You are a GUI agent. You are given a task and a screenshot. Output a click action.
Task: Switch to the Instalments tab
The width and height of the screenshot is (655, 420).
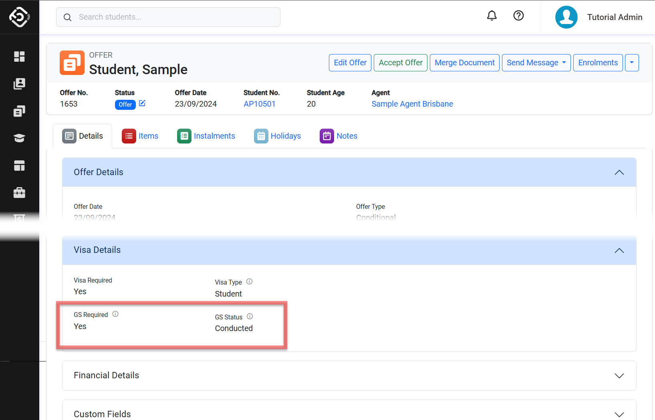click(206, 136)
